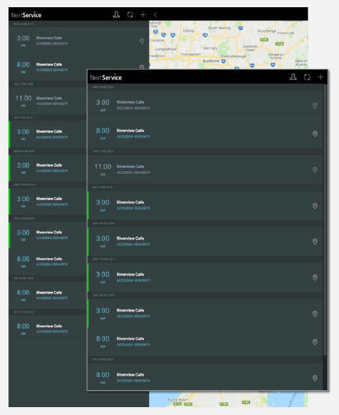
Task: Click Hurstbridge label on the map
Action: [x=267, y=31]
